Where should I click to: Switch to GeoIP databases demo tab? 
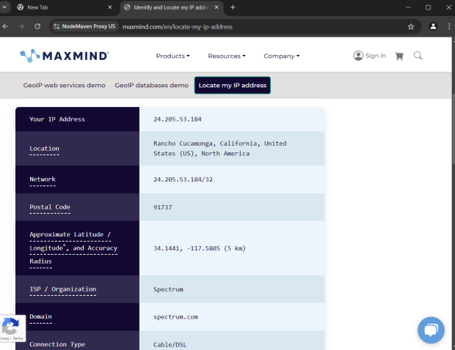pyautogui.click(x=151, y=86)
